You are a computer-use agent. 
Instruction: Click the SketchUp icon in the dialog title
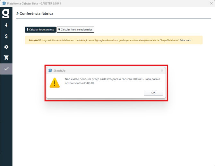click(x=50, y=71)
